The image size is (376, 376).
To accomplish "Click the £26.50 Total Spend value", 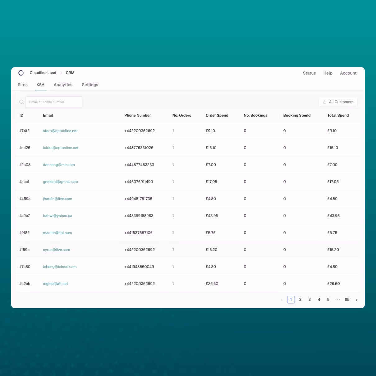I will click(x=333, y=284).
